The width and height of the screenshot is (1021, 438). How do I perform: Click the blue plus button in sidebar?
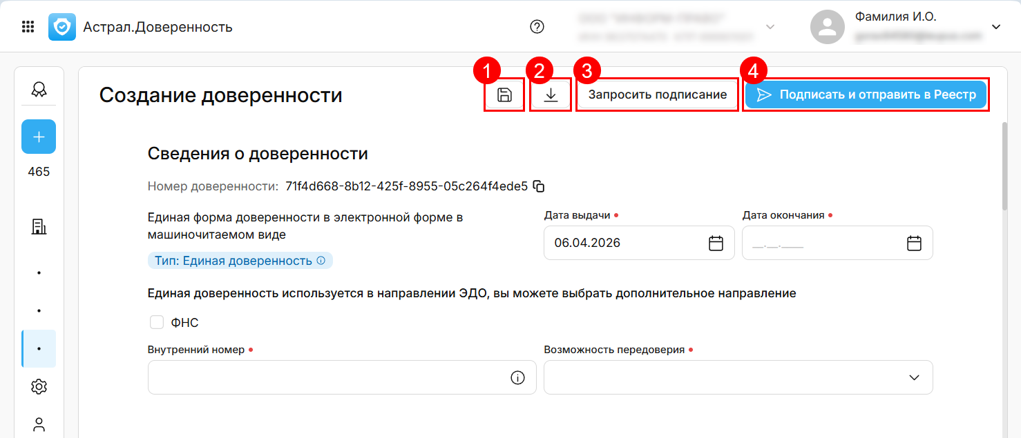(x=39, y=137)
